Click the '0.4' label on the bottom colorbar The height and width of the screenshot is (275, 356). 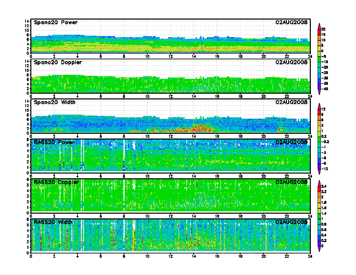point(324,235)
